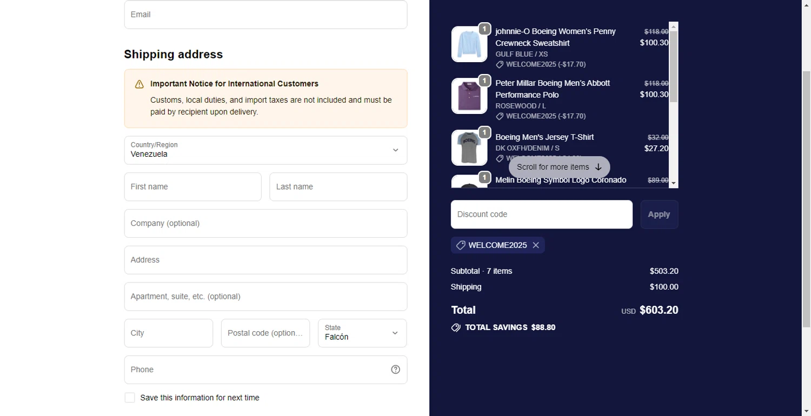Image resolution: width=811 pixels, height=416 pixels.
Task: Select the Email input field
Action: coord(265,15)
